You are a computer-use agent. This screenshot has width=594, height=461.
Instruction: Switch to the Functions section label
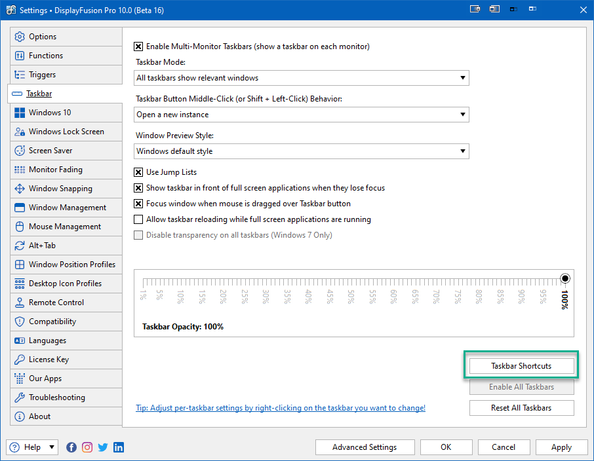46,56
